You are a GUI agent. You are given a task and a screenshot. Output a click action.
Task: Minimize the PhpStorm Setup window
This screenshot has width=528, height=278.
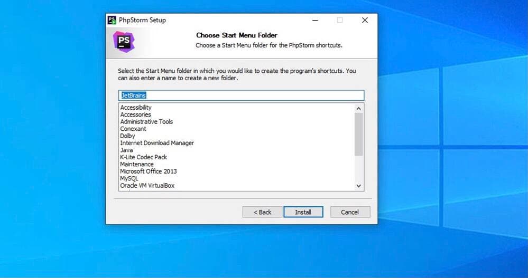[315, 20]
